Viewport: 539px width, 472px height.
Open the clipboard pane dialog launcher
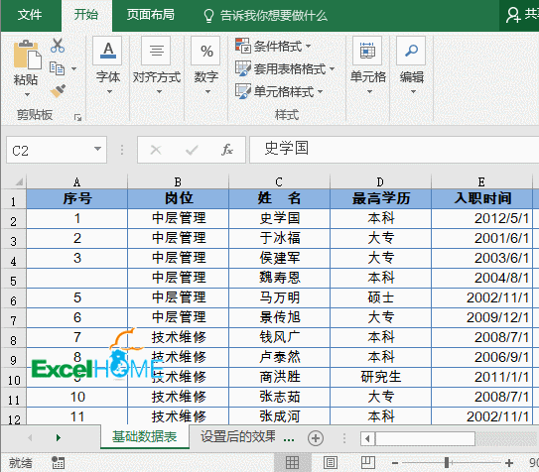[77, 117]
